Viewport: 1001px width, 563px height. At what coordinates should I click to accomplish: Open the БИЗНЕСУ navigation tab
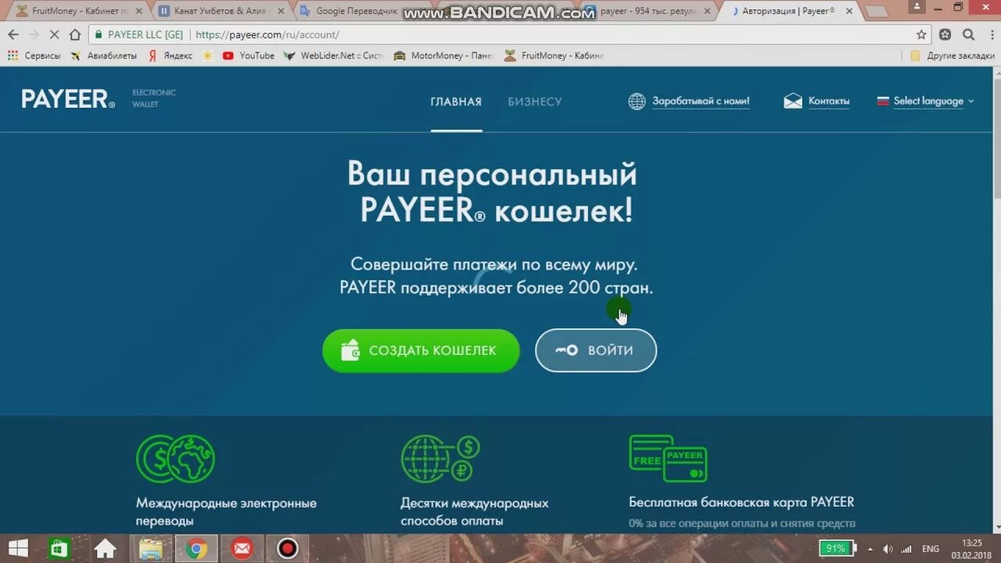tap(535, 102)
